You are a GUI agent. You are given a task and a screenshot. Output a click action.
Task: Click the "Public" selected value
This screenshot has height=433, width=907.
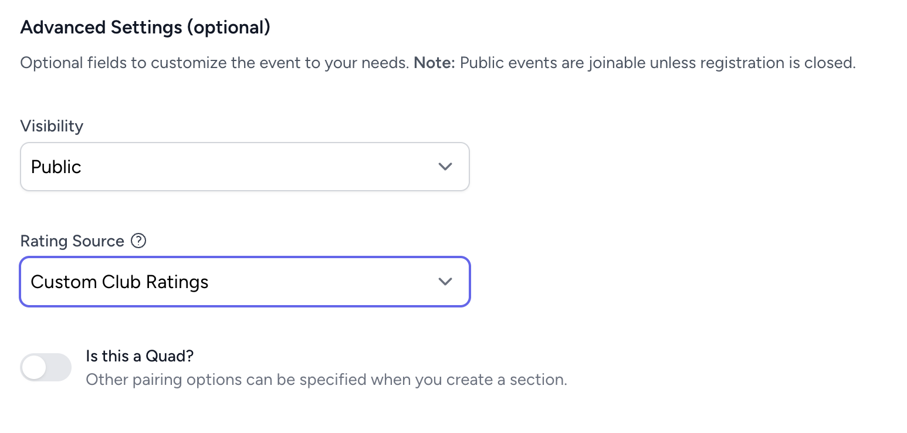coord(56,167)
